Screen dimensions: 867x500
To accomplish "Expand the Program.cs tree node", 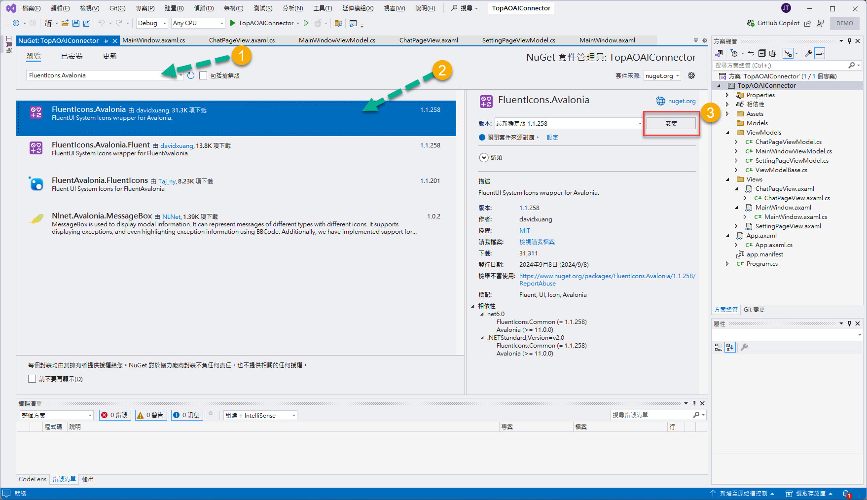I will [x=727, y=264].
